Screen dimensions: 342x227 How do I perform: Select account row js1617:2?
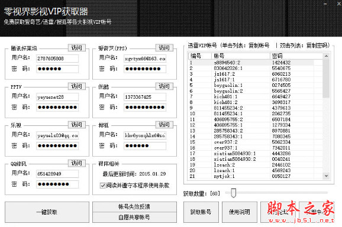click(x=255, y=74)
